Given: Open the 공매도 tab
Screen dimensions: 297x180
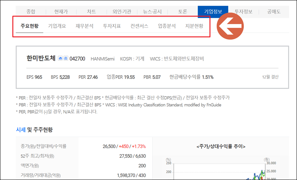Looking at the screenshot, I should tap(274, 12).
